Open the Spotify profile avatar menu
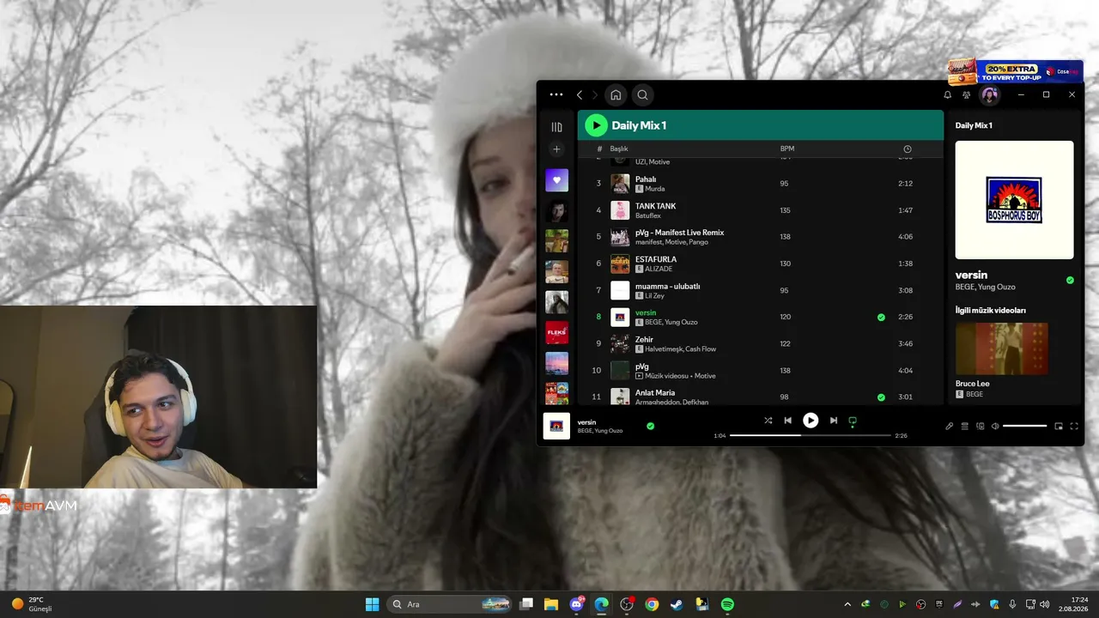 point(990,94)
